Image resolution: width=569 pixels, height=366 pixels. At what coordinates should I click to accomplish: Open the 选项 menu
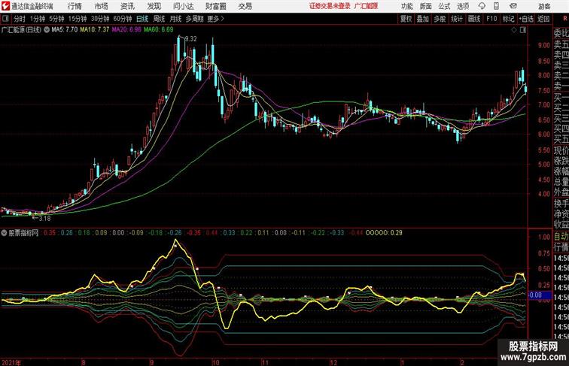pos(463,6)
